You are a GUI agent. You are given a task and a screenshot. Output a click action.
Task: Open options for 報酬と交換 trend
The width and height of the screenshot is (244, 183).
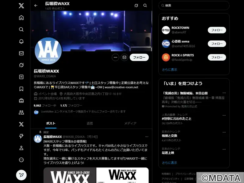coord(224,132)
